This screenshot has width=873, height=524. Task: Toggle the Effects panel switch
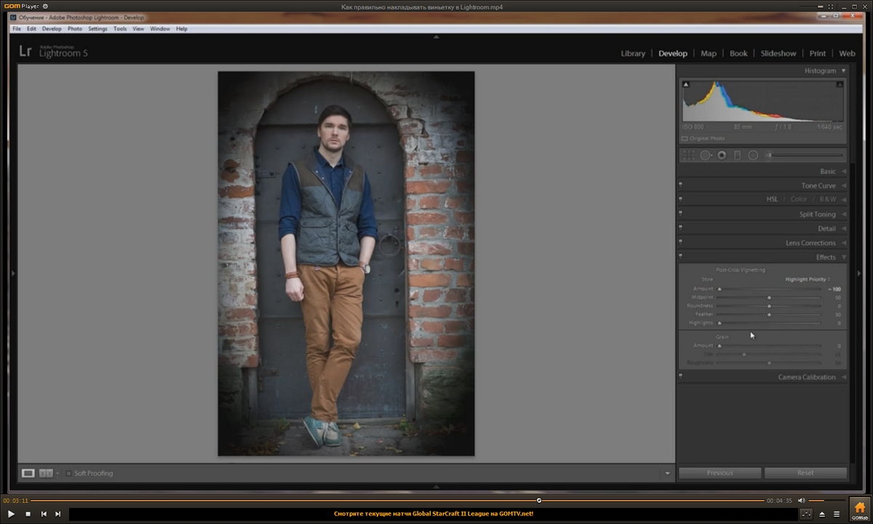(x=680, y=255)
